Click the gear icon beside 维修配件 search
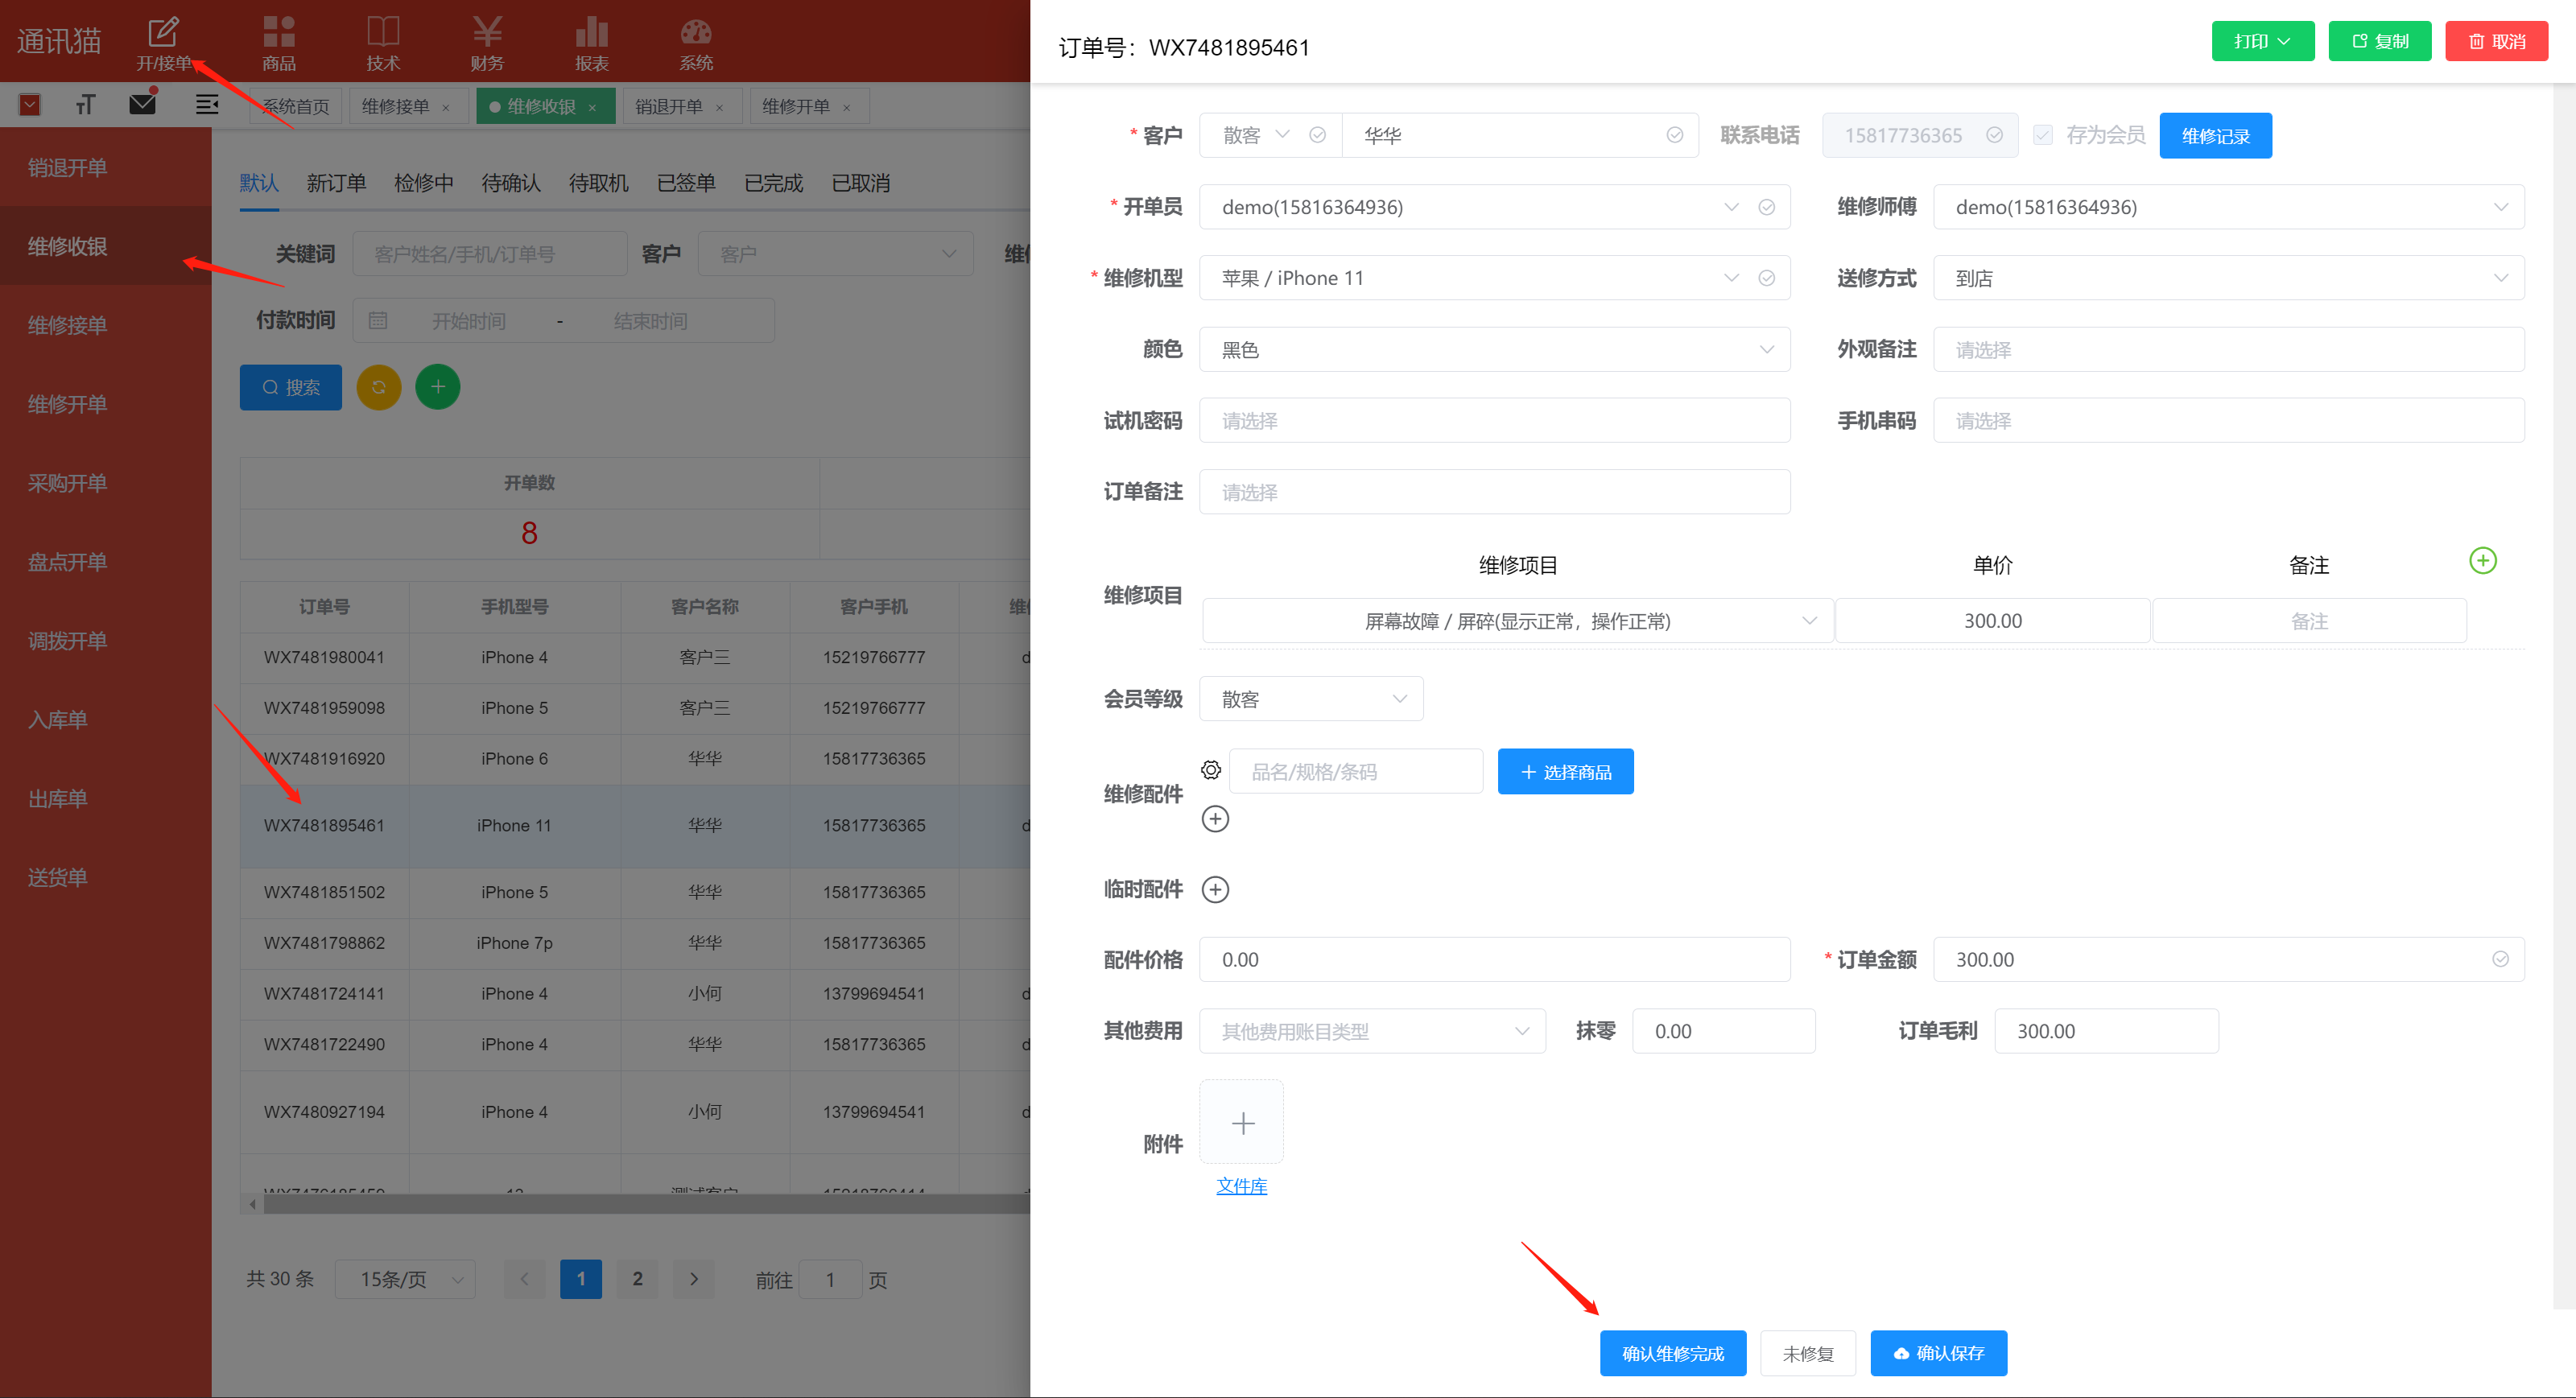Screen dimensions: 2576x1398 coord(1211,770)
